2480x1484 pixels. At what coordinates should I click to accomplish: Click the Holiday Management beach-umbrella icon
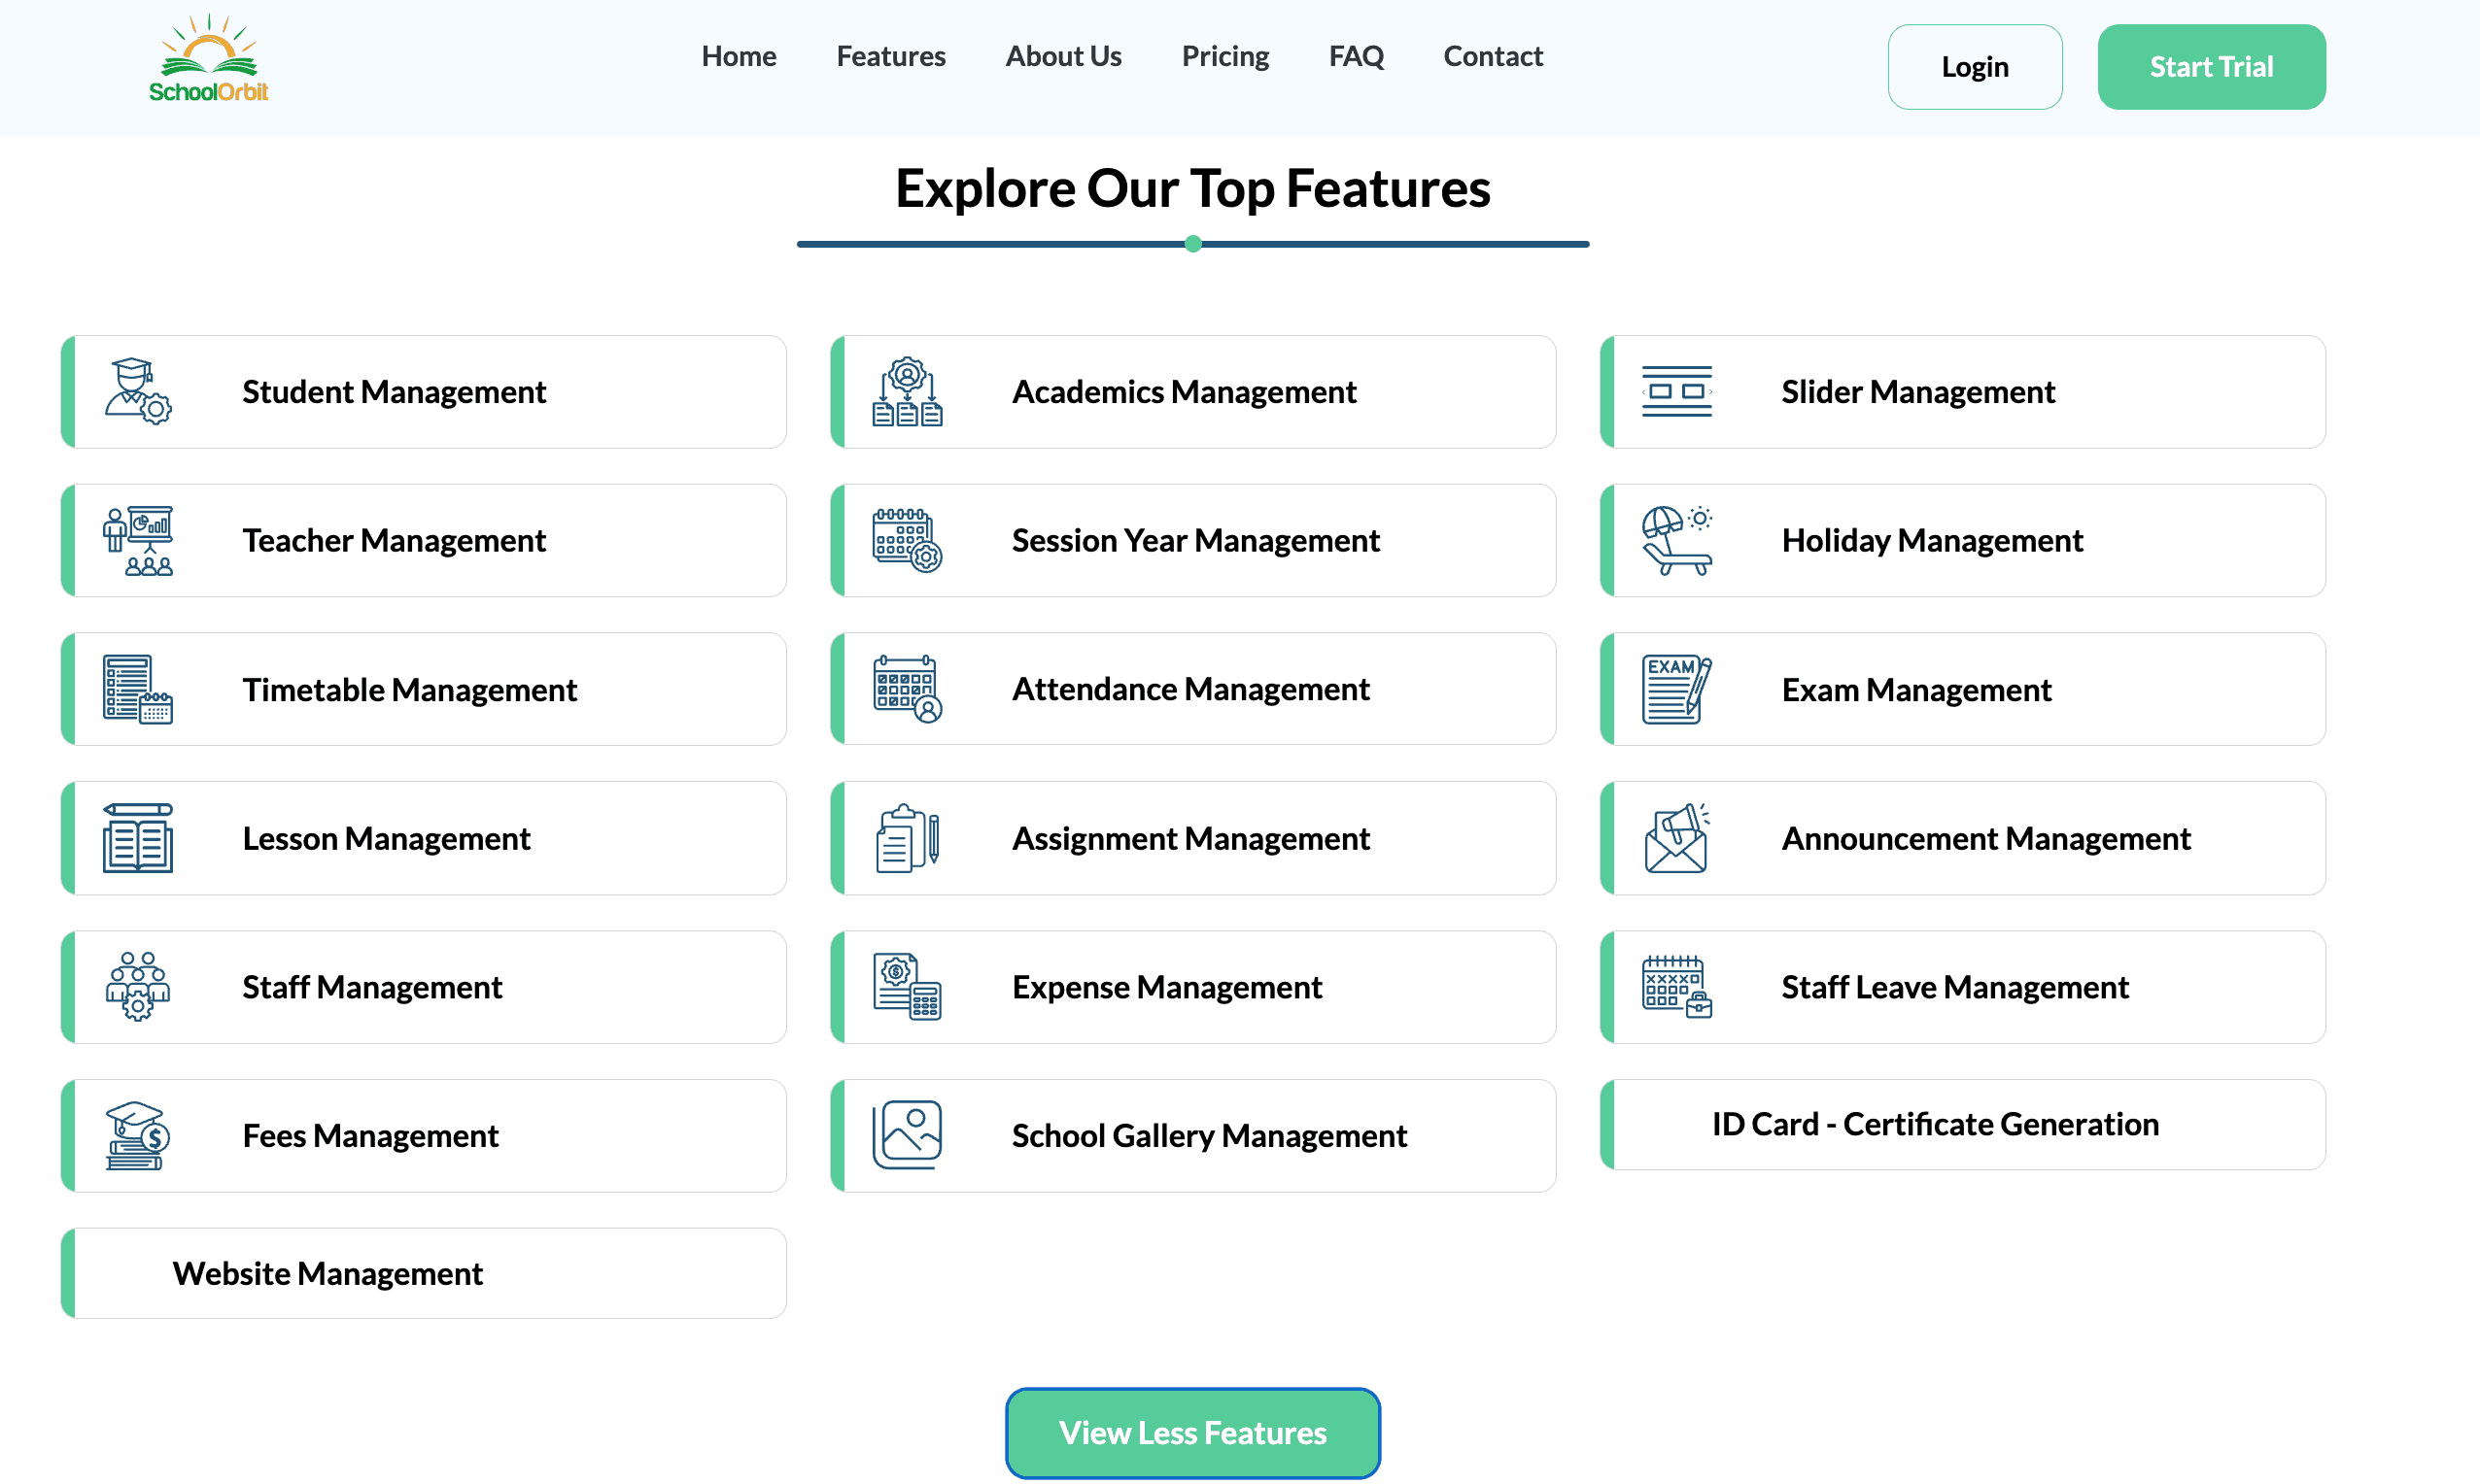1676,540
